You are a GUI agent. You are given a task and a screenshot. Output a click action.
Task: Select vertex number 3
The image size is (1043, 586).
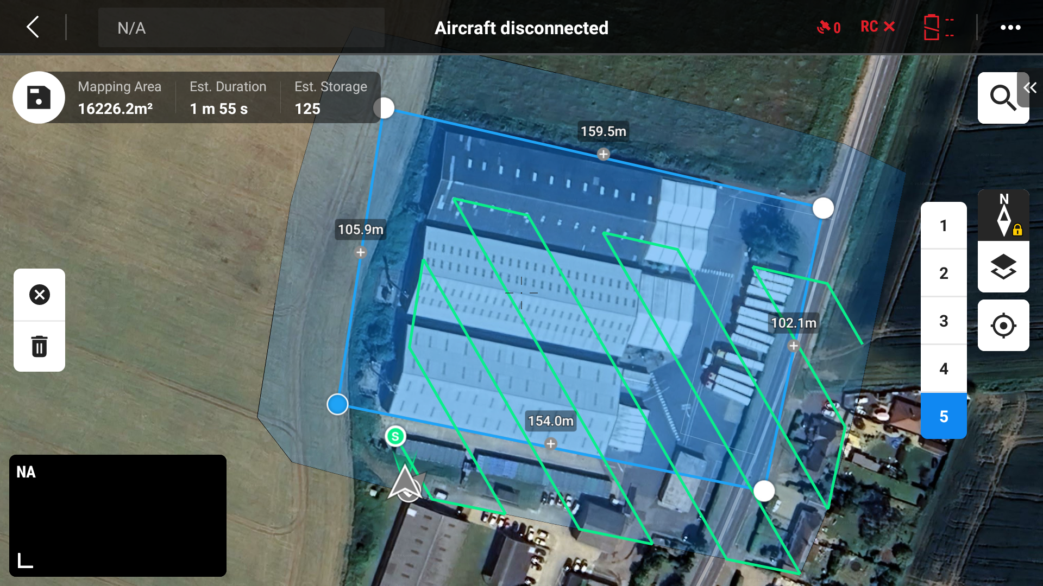pyautogui.click(x=944, y=321)
